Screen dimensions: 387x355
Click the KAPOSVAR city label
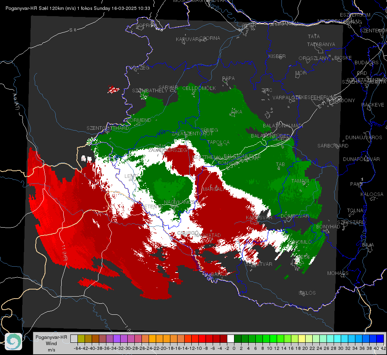point(259,217)
